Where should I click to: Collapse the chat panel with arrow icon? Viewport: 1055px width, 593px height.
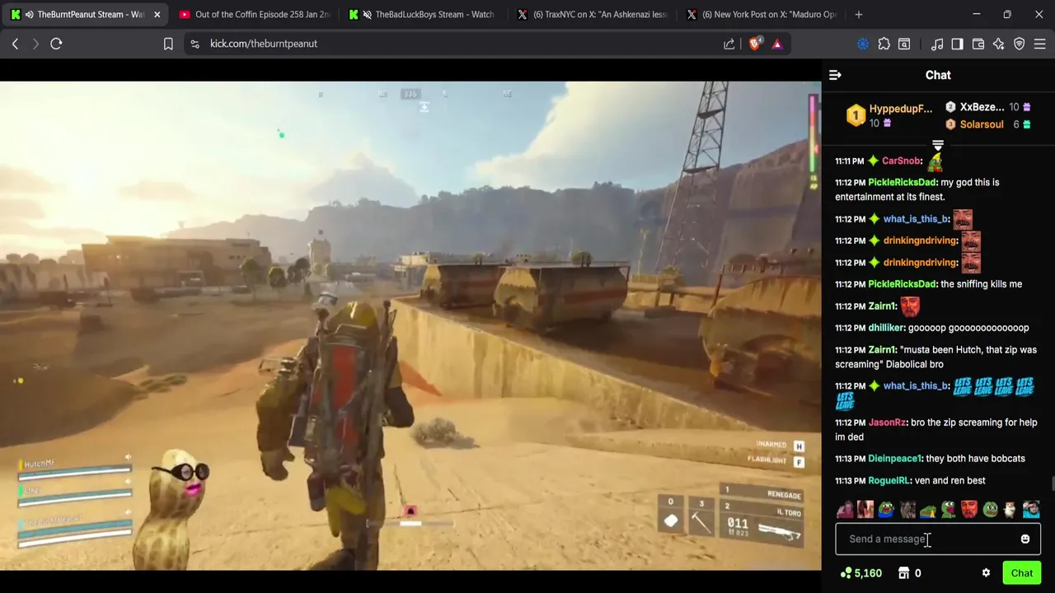835,75
